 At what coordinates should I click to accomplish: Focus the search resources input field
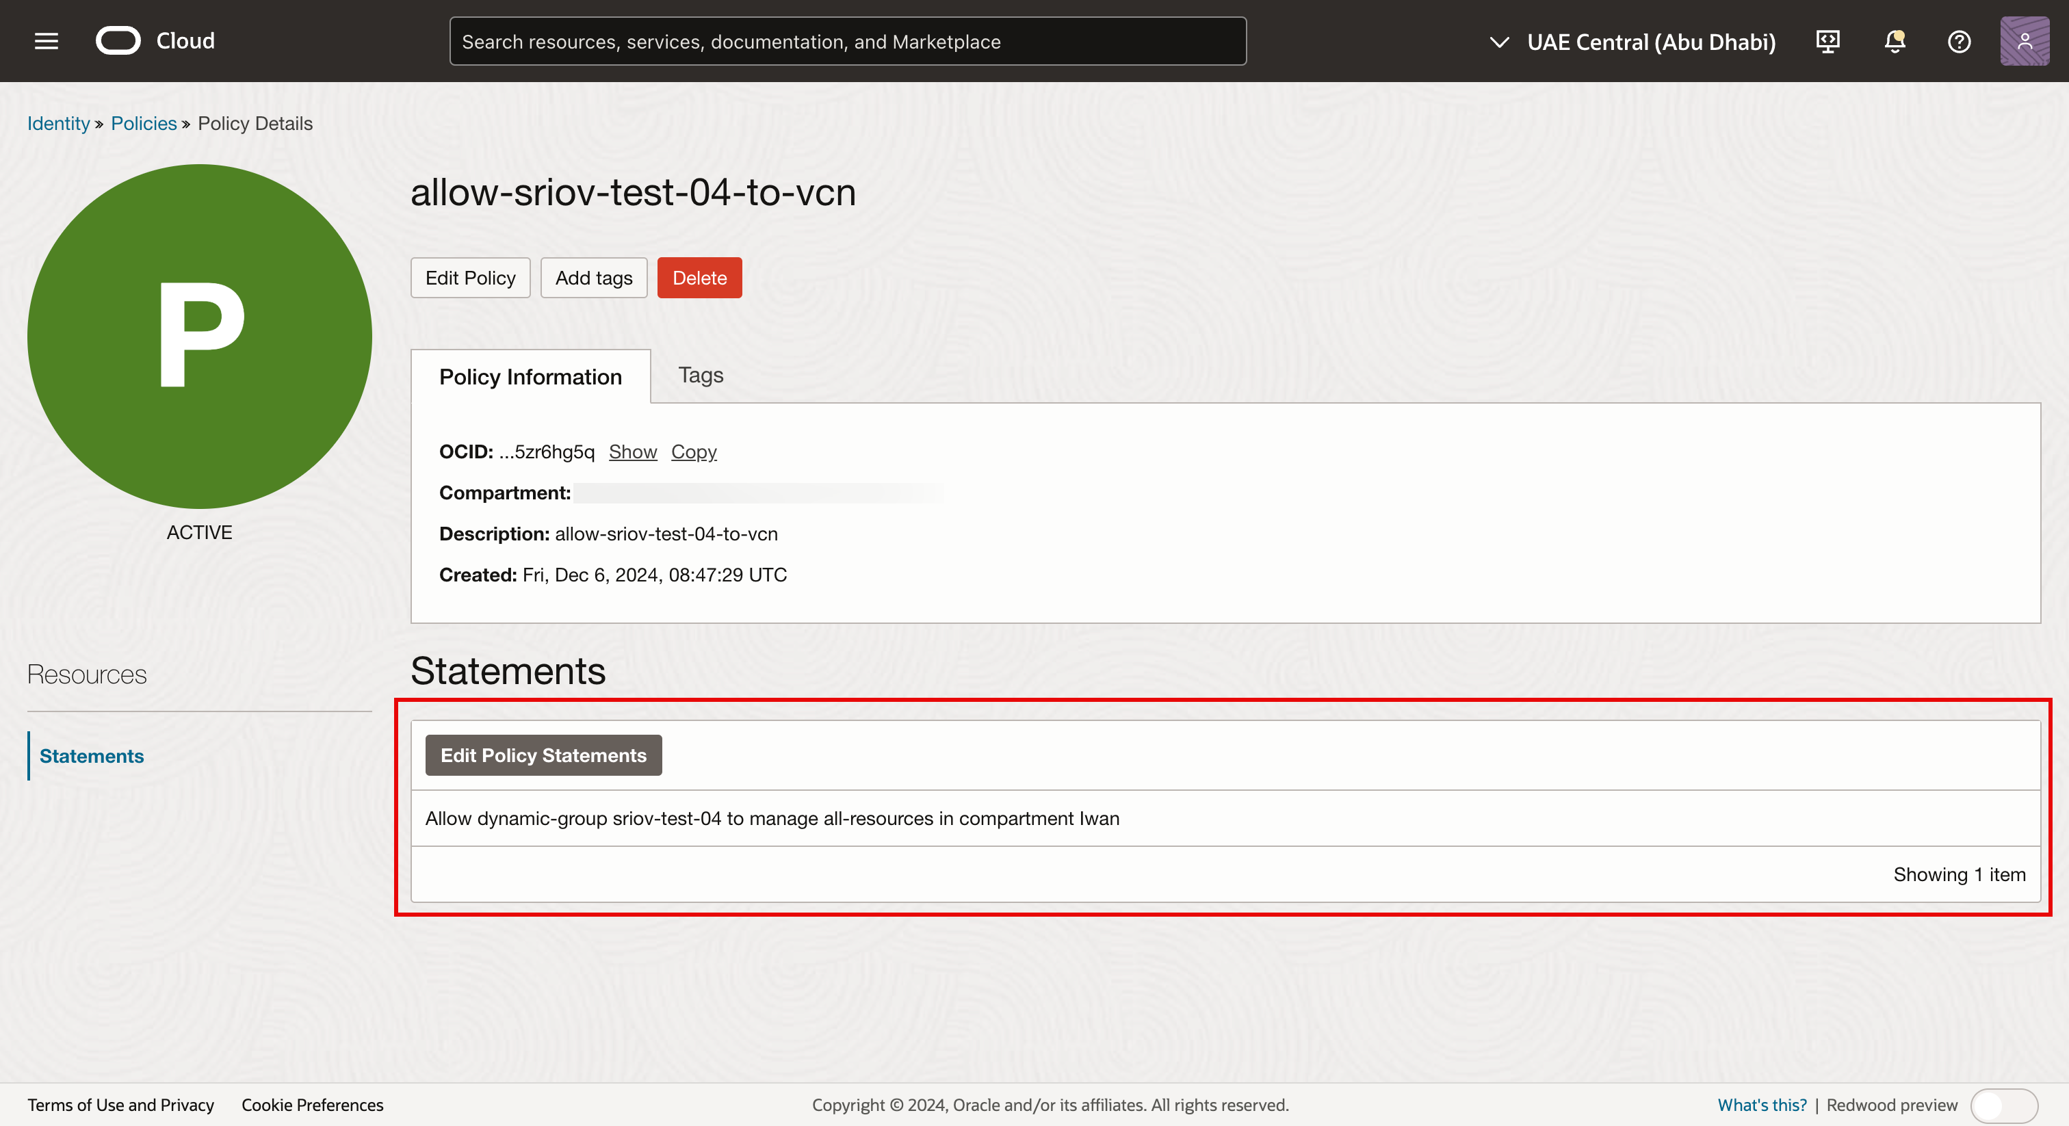pos(847,42)
